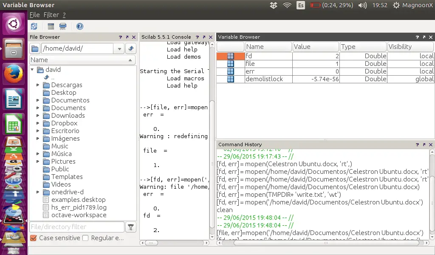The height and width of the screenshot is (255, 435).
Task: Select the hs_err_pid1789.log file
Action: tap(79, 207)
